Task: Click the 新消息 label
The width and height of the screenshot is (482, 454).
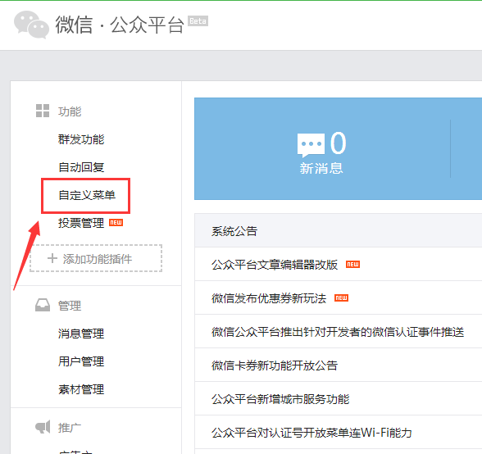Action: point(321,169)
